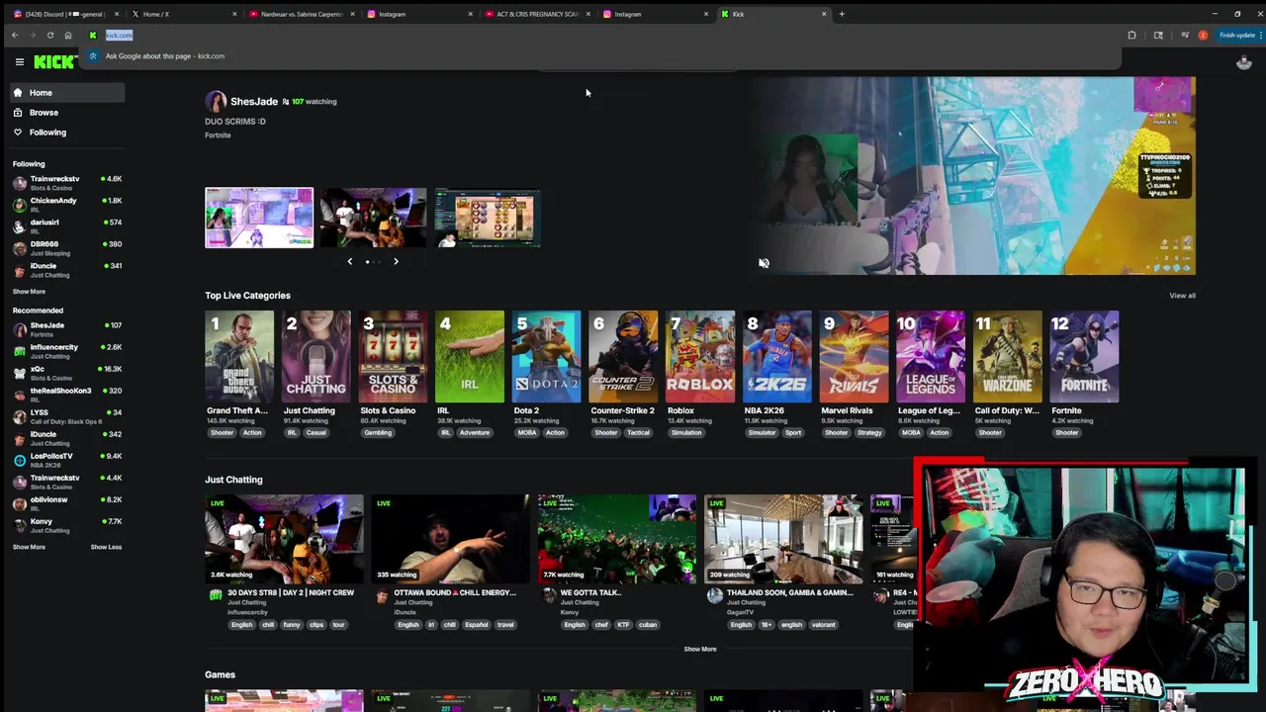This screenshot has width=1266, height=712.
Task: Click the green Kick logo
Action: [x=54, y=61]
